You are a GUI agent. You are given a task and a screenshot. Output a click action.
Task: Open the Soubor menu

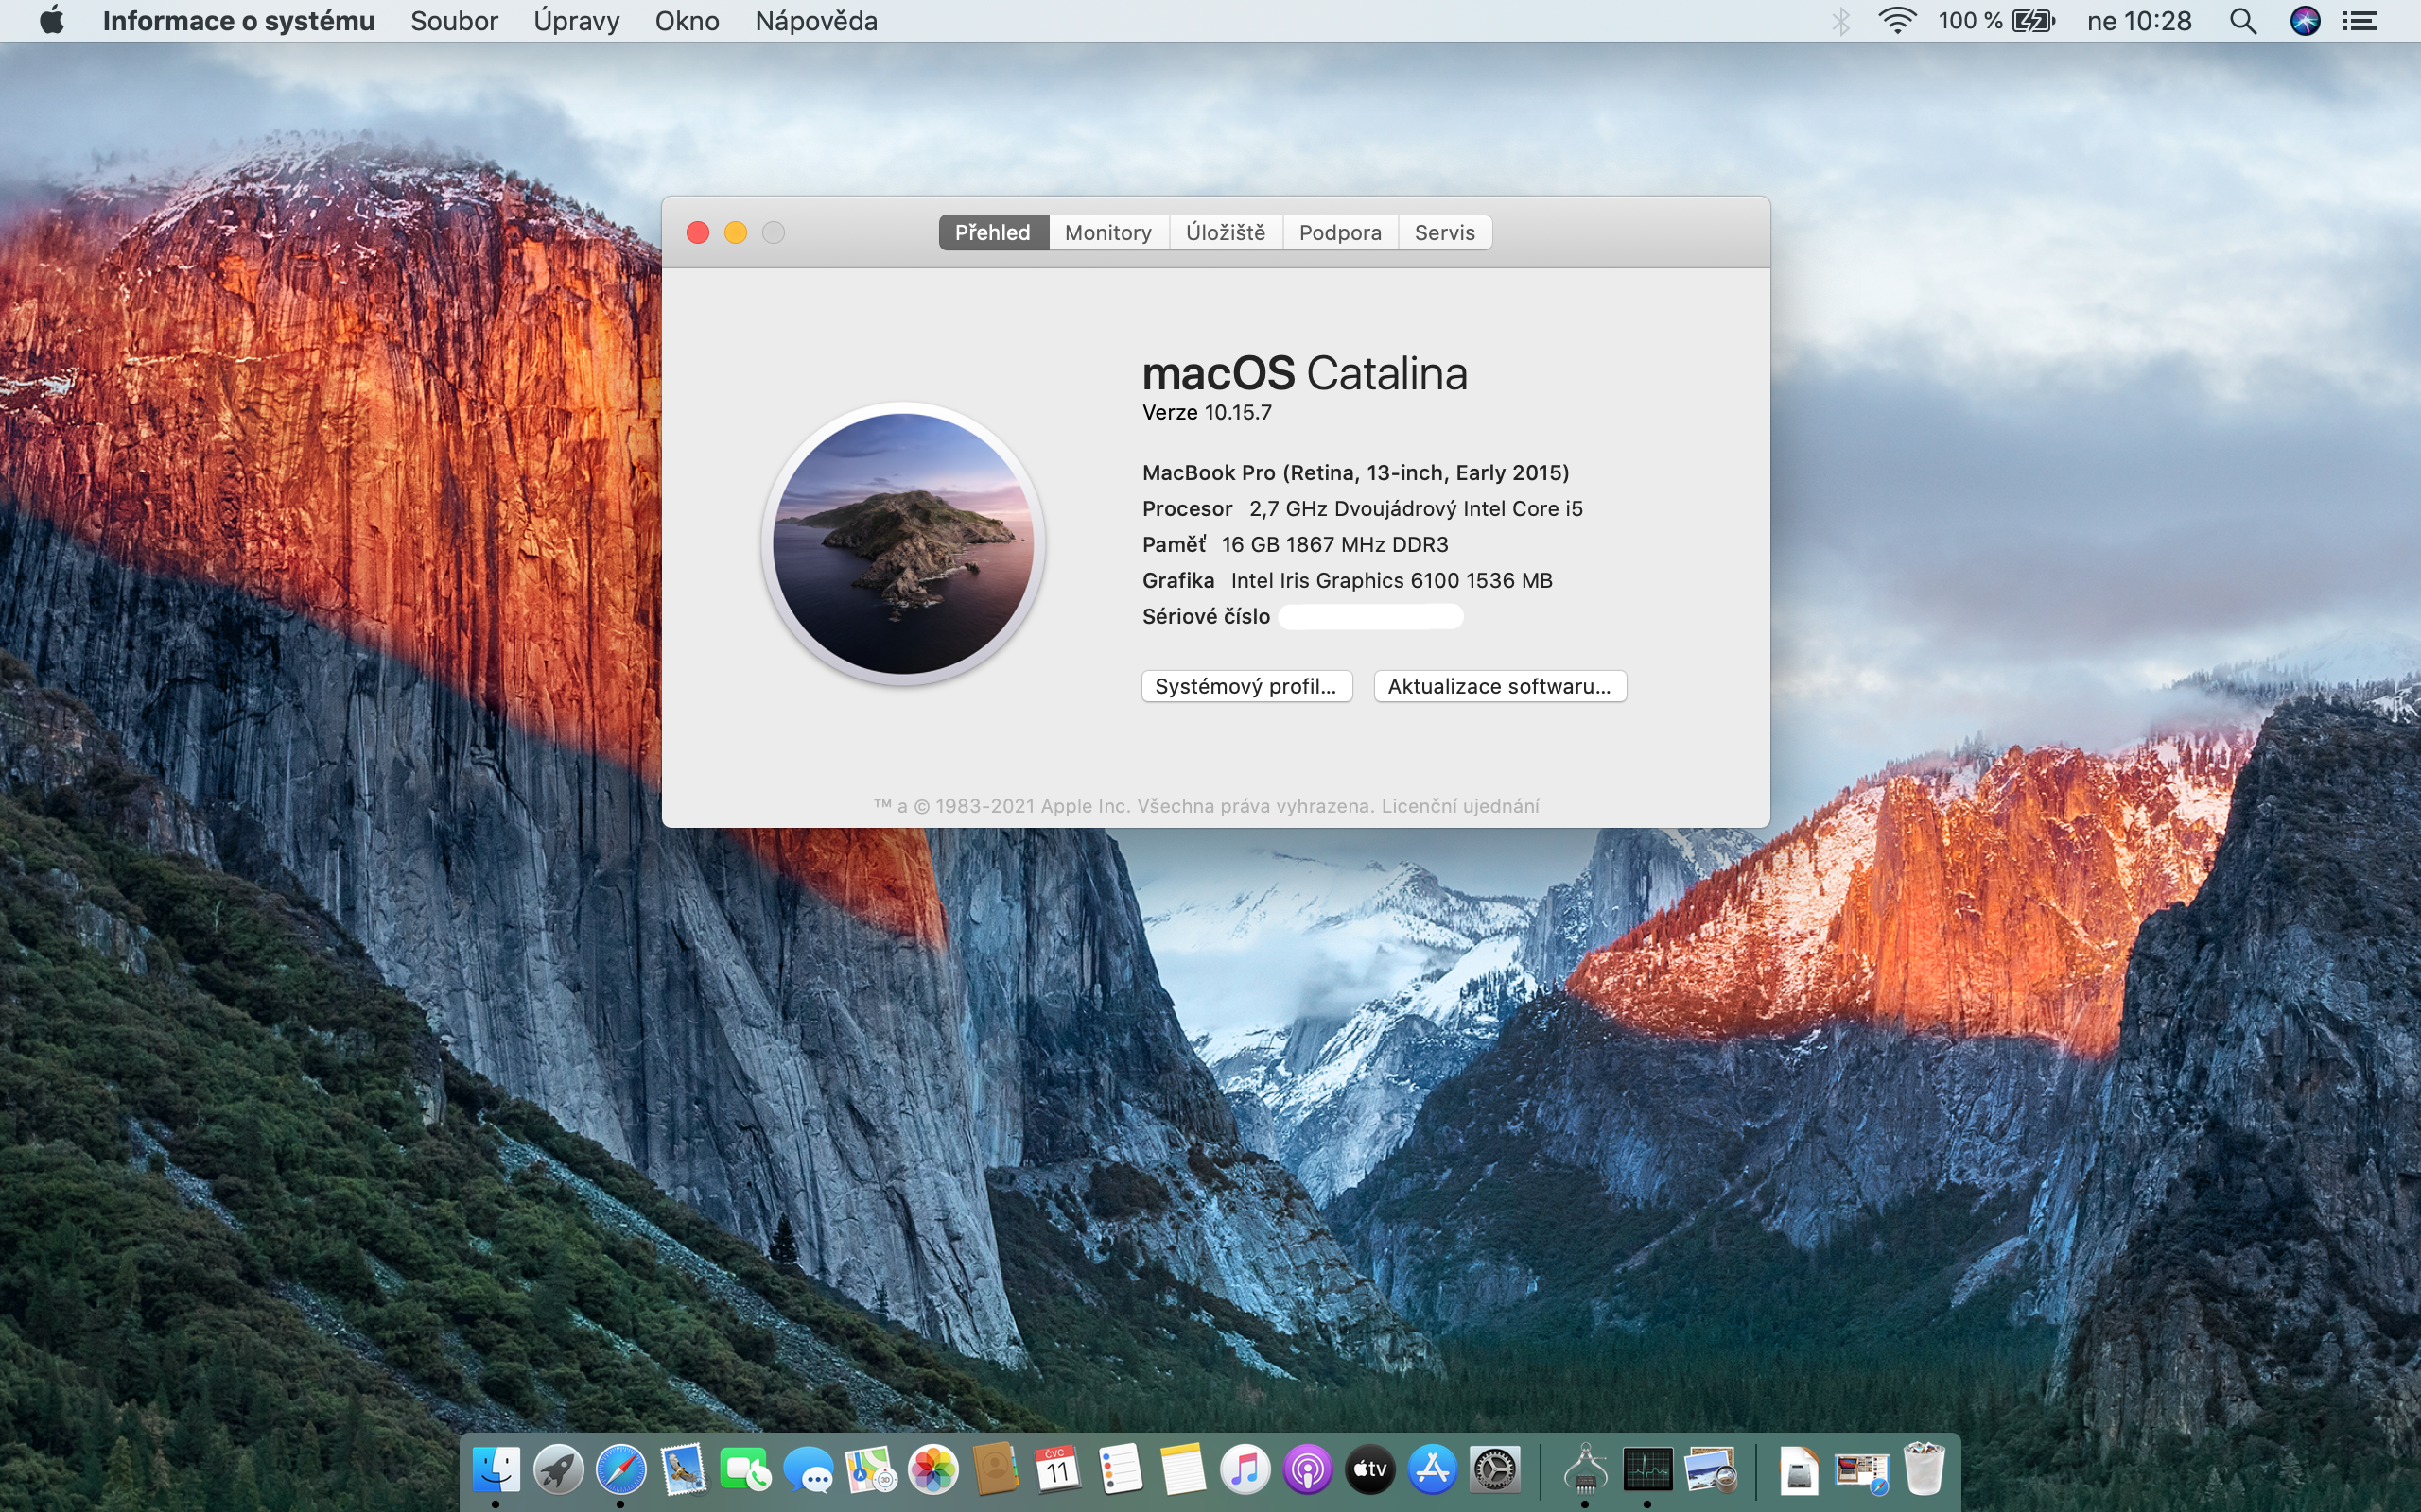click(453, 21)
